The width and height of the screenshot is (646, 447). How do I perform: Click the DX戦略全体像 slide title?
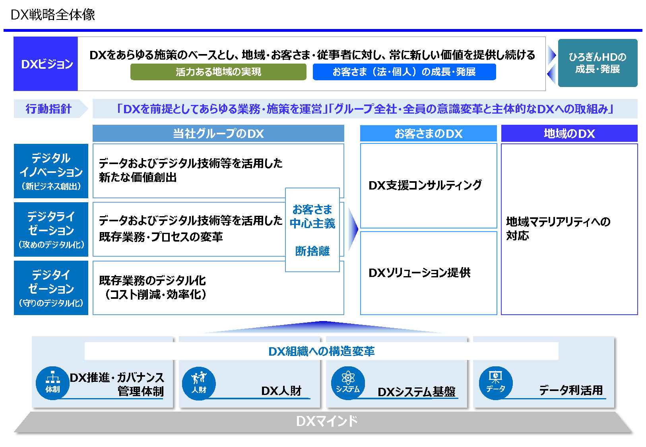tap(53, 15)
